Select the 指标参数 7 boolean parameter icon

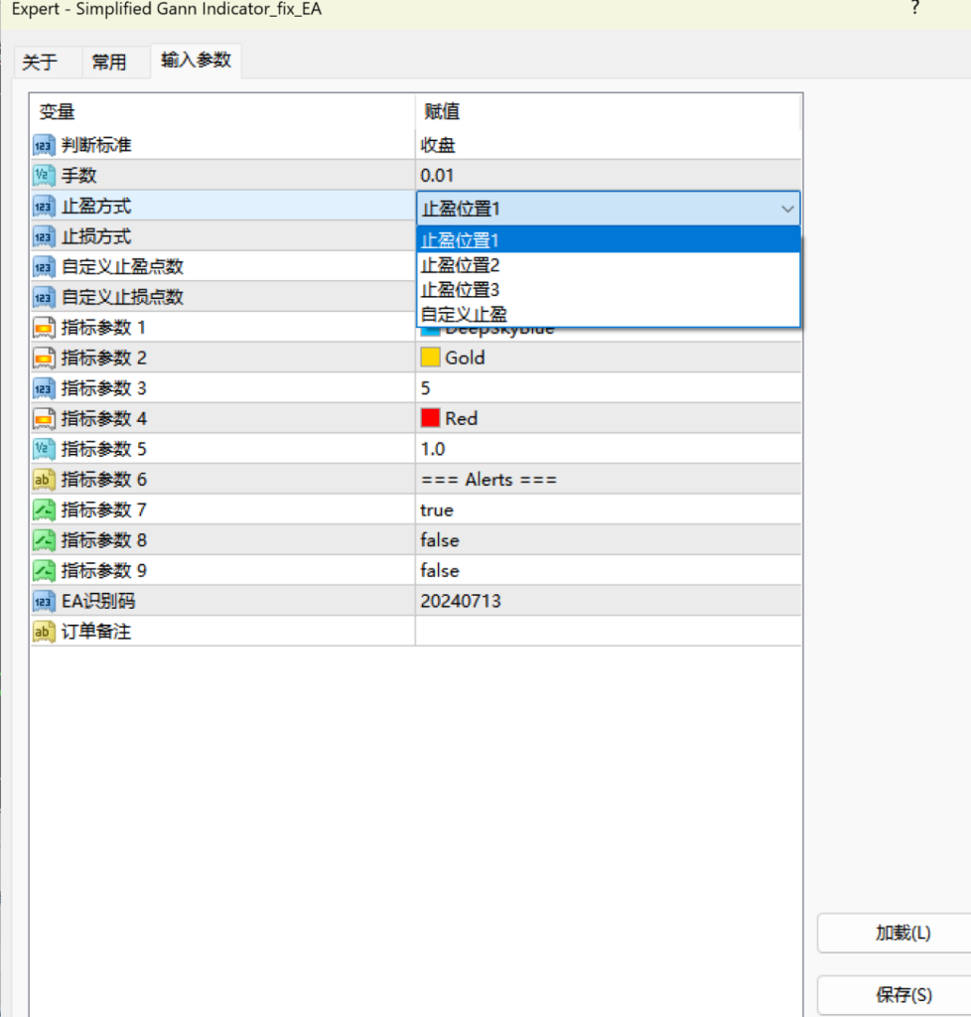pyautogui.click(x=40, y=509)
